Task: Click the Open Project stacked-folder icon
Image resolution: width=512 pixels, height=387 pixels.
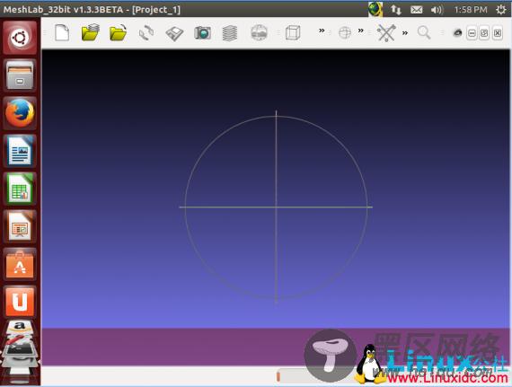Action: click(x=90, y=32)
